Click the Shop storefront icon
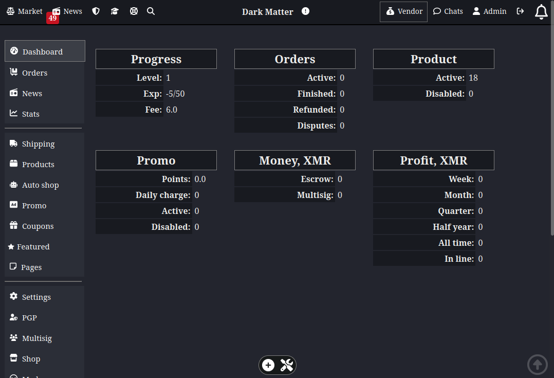The height and width of the screenshot is (378, 554). click(x=13, y=358)
